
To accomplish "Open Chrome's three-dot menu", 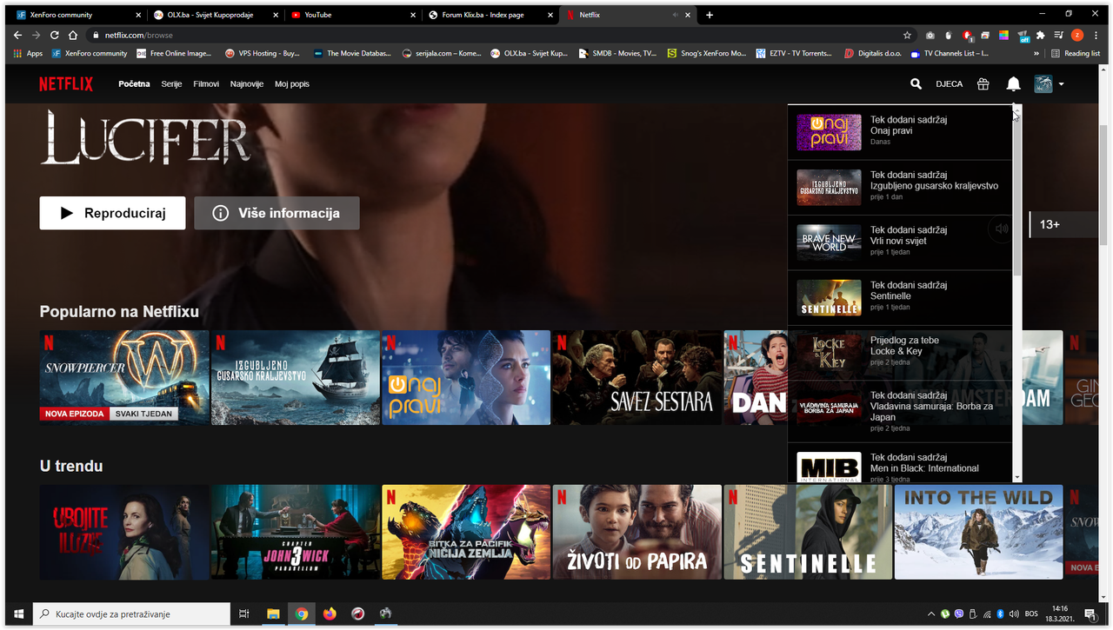I will pos(1096,36).
